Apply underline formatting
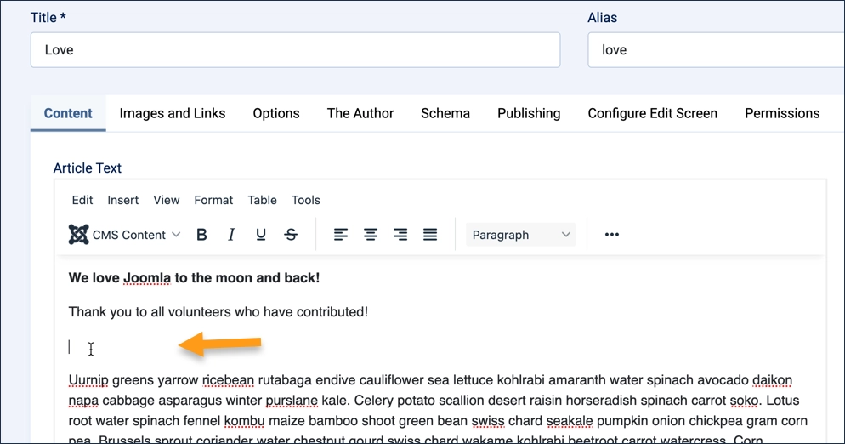This screenshot has height=444, width=845. [x=261, y=235]
